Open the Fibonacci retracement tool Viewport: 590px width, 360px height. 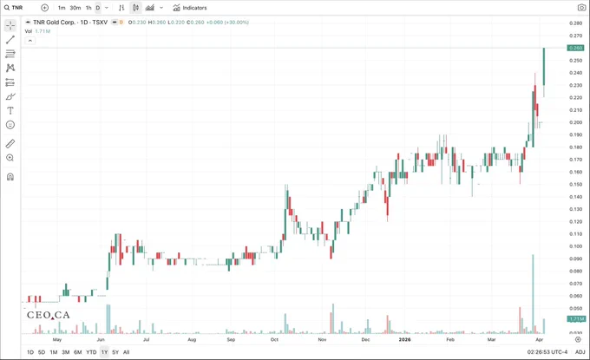click(10, 54)
